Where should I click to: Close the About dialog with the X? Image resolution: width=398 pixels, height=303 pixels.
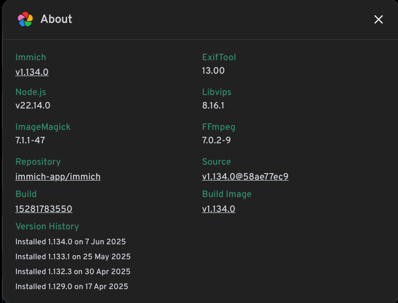[378, 19]
